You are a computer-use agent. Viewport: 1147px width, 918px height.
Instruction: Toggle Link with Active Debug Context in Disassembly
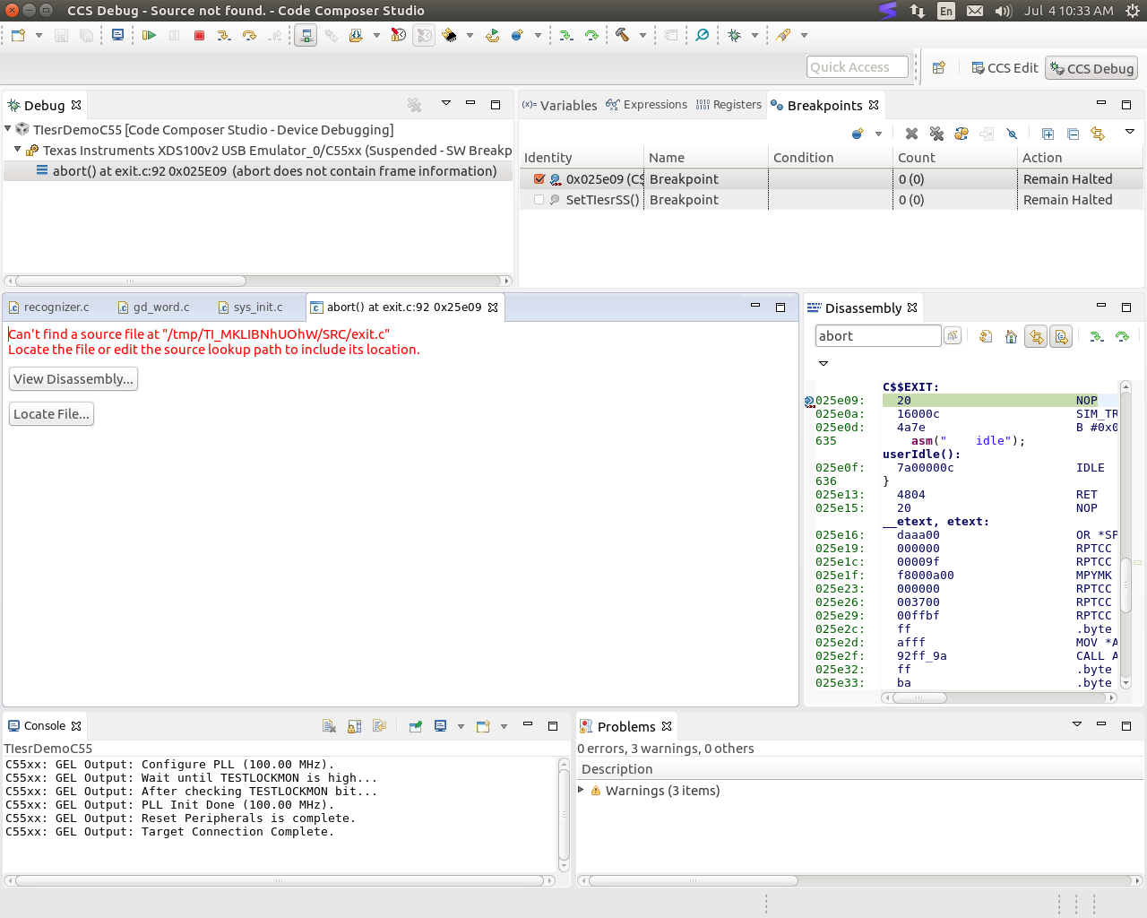click(x=1036, y=336)
